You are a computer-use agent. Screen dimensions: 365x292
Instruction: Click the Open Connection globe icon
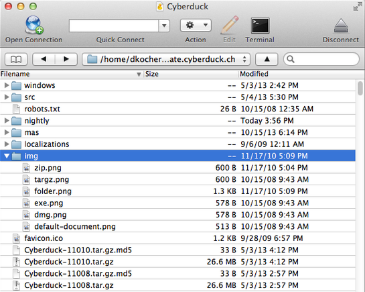[x=34, y=25]
